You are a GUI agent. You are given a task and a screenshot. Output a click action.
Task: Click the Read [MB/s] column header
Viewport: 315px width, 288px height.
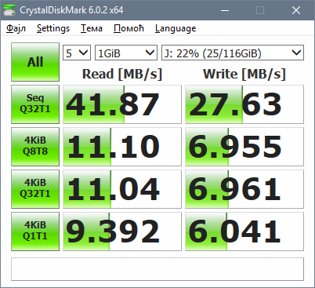point(122,74)
